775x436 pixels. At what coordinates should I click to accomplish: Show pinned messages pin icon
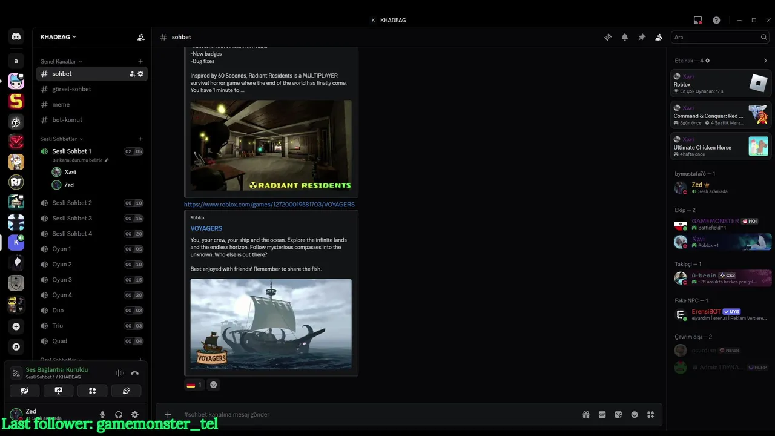(x=642, y=37)
